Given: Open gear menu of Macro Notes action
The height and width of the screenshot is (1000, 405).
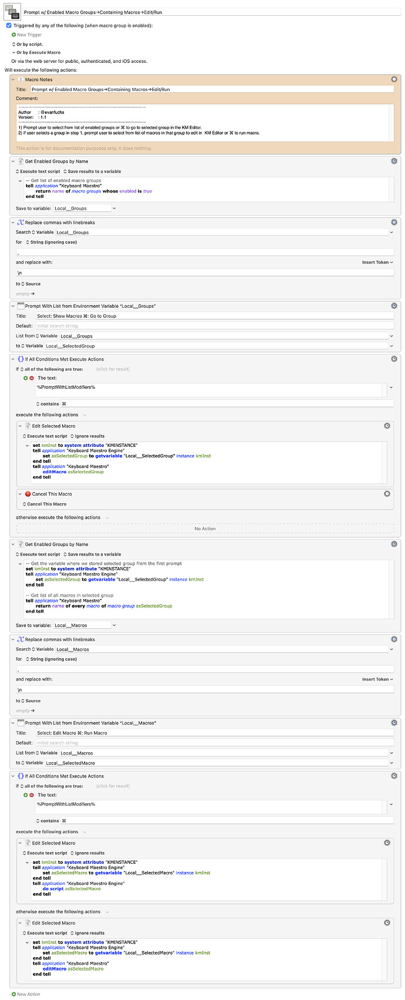Looking at the screenshot, I should 394,79.
